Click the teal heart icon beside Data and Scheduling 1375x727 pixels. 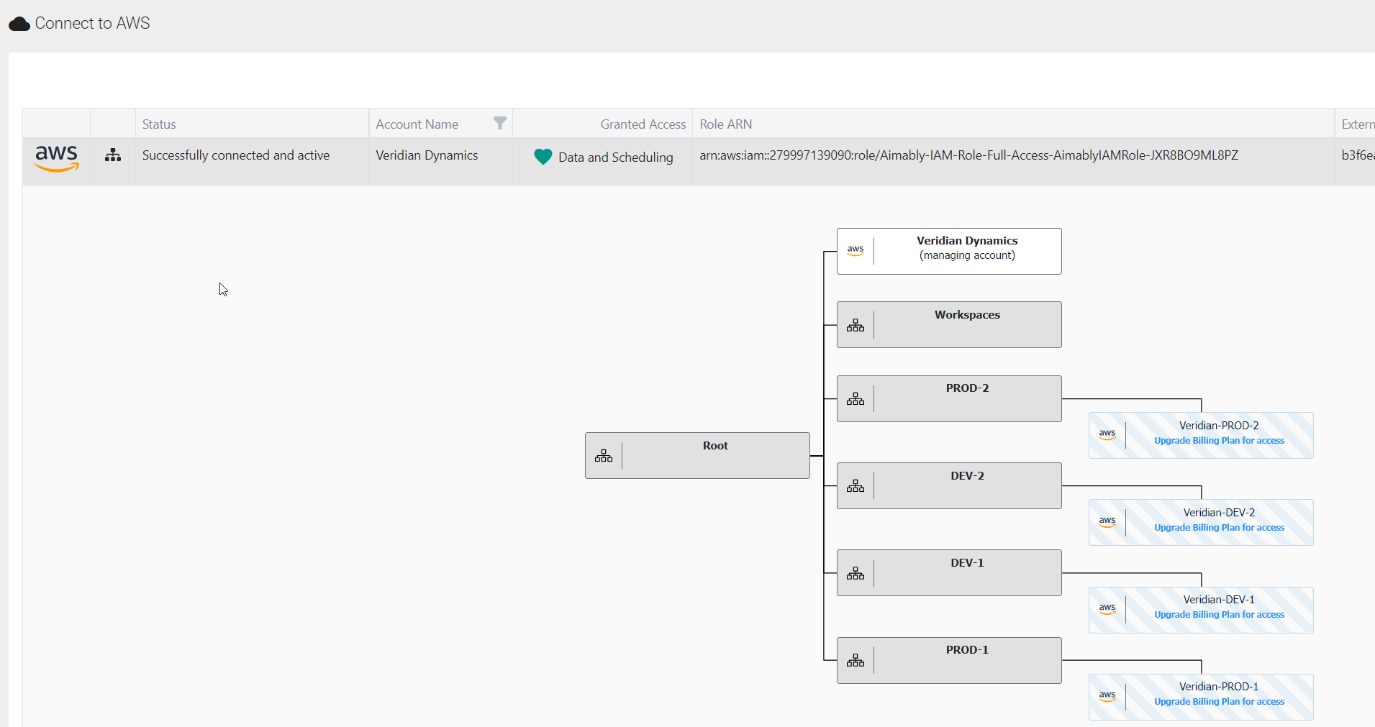click(543, 157)
